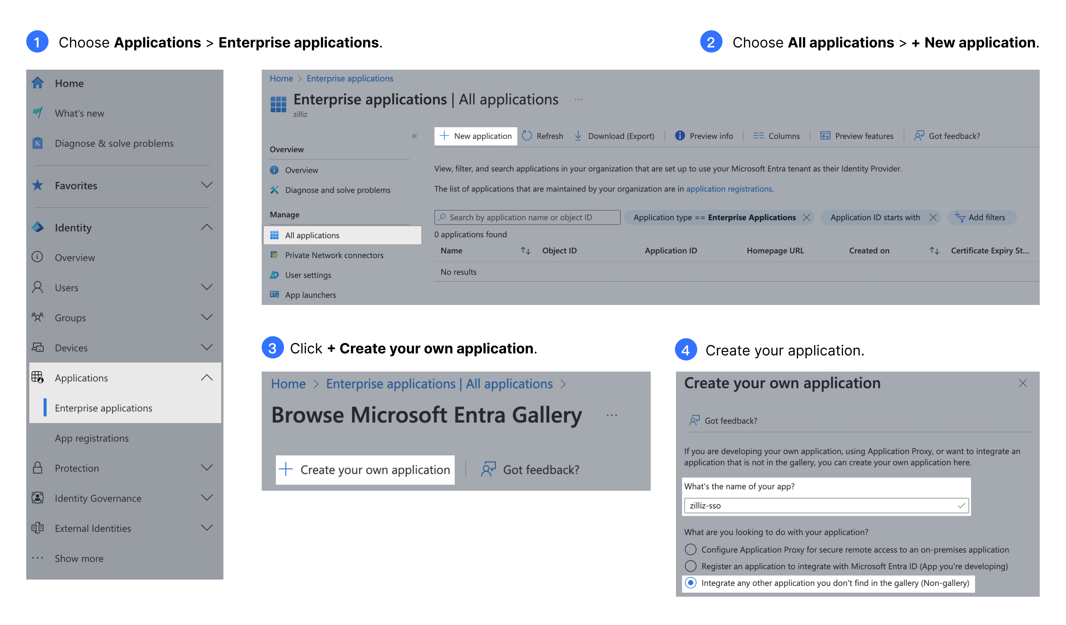Click the Devices icon in sidebar
Image resolution: width=1066 pixels, height=625 pixels.
[38, 347]
